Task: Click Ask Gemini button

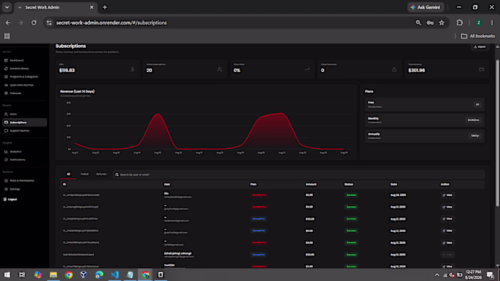Action: 426,7
